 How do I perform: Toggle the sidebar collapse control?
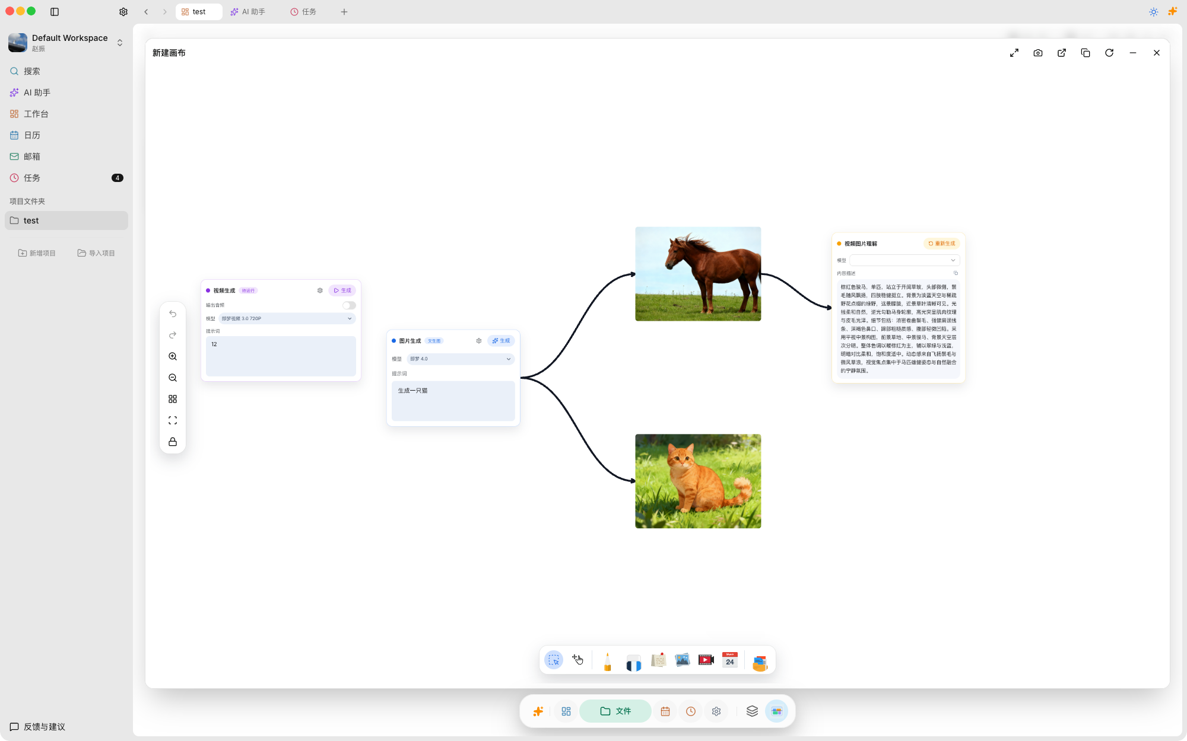coord(55,11)
